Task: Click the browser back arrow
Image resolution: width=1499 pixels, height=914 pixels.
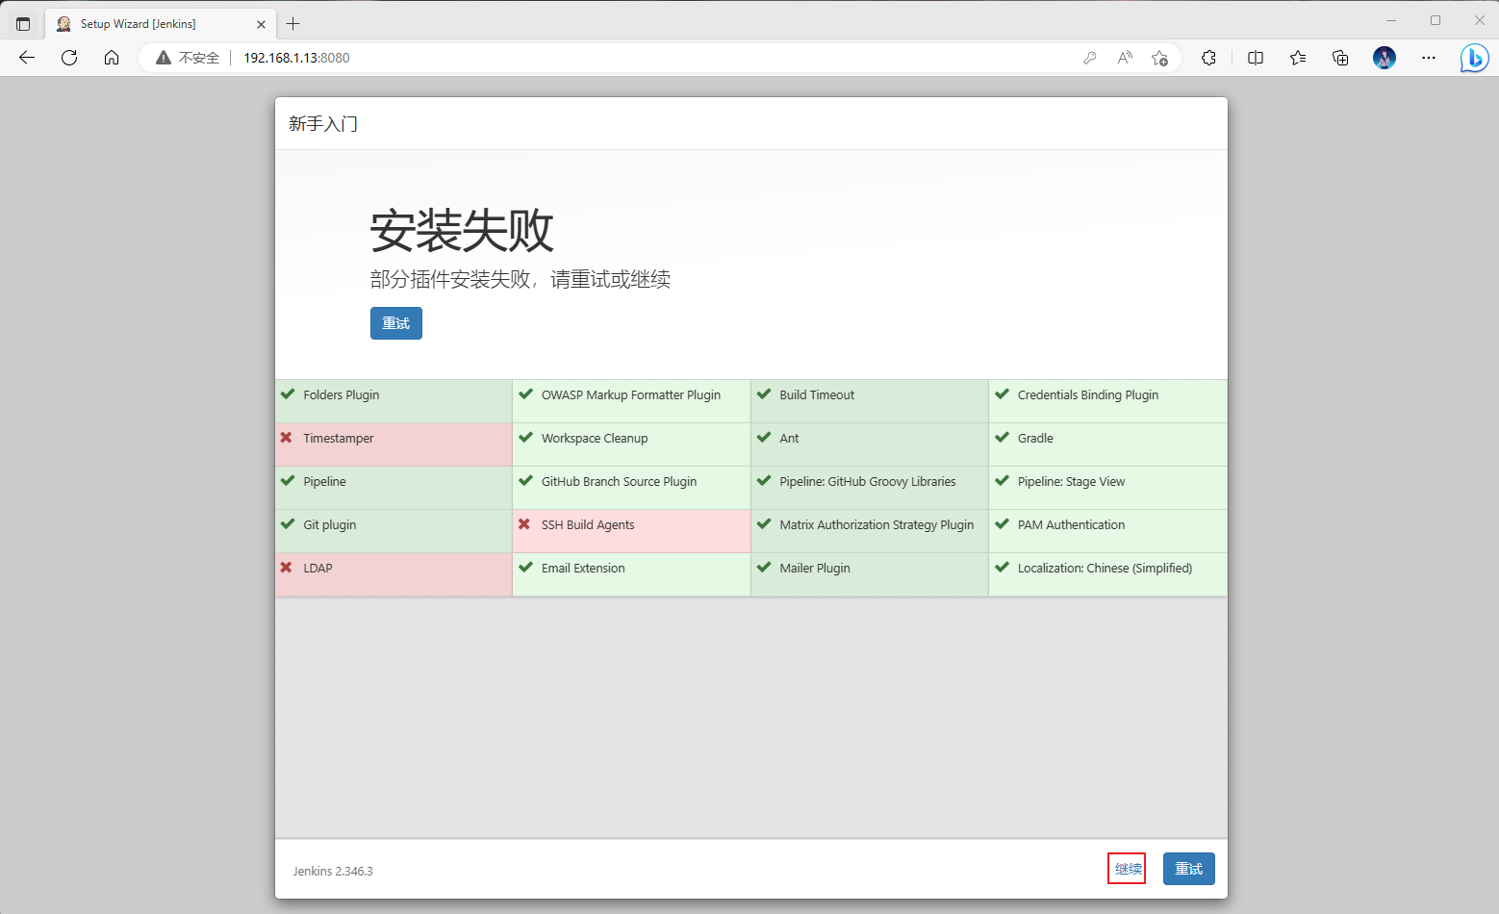Action: tap(27, 58)
